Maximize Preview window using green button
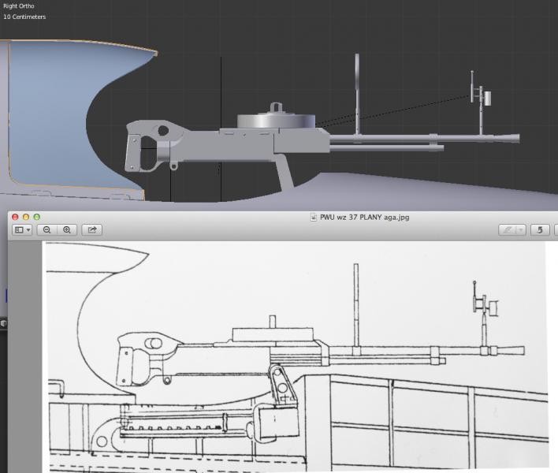The height and width of the screenshot is (473, 558). click(36, 217)
